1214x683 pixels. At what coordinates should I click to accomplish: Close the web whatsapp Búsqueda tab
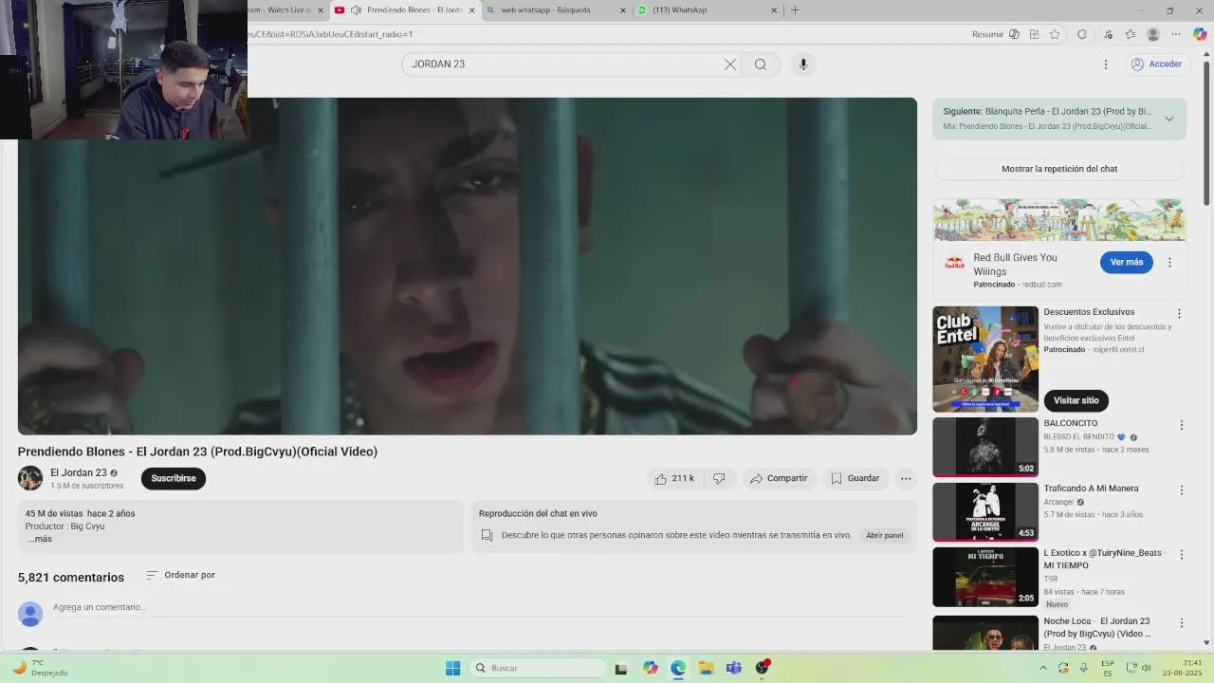(x=623, y=10)
